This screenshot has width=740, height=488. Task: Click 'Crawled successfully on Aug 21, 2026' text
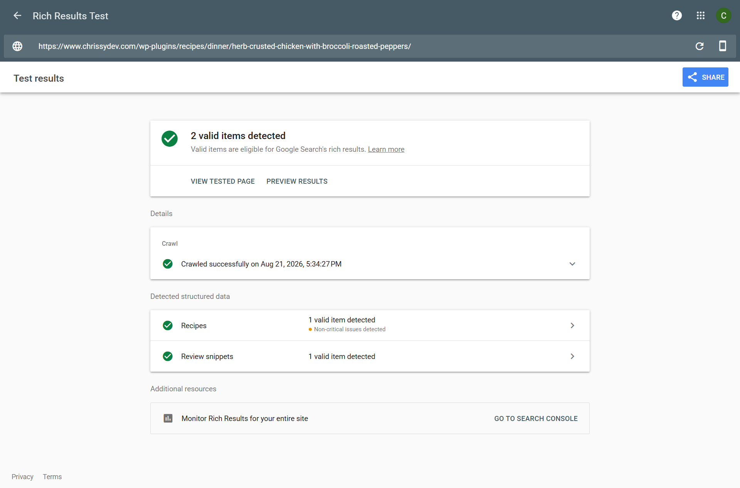pos(261,264)
